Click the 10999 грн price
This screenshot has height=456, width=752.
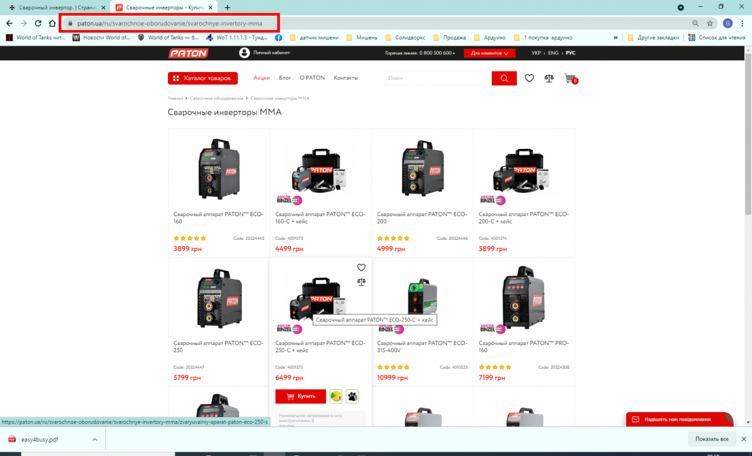[x=392, y=378]
